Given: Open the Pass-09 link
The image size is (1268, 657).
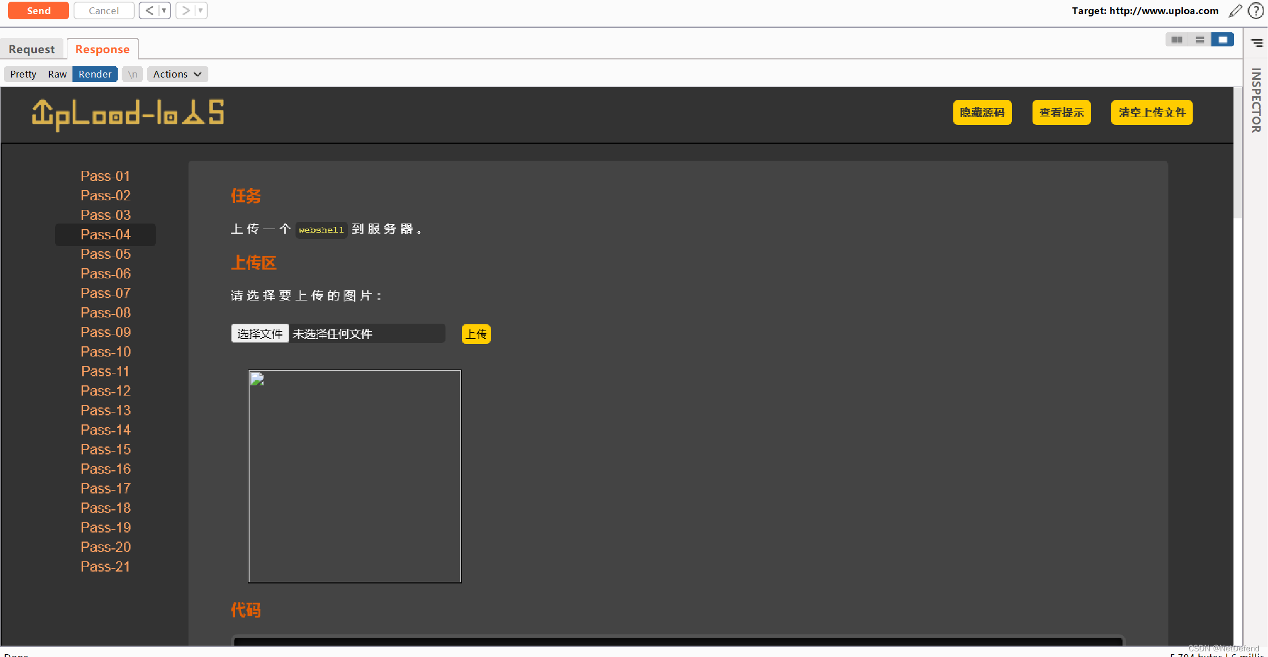Looking at the screenshot, I should coord(105,332).
